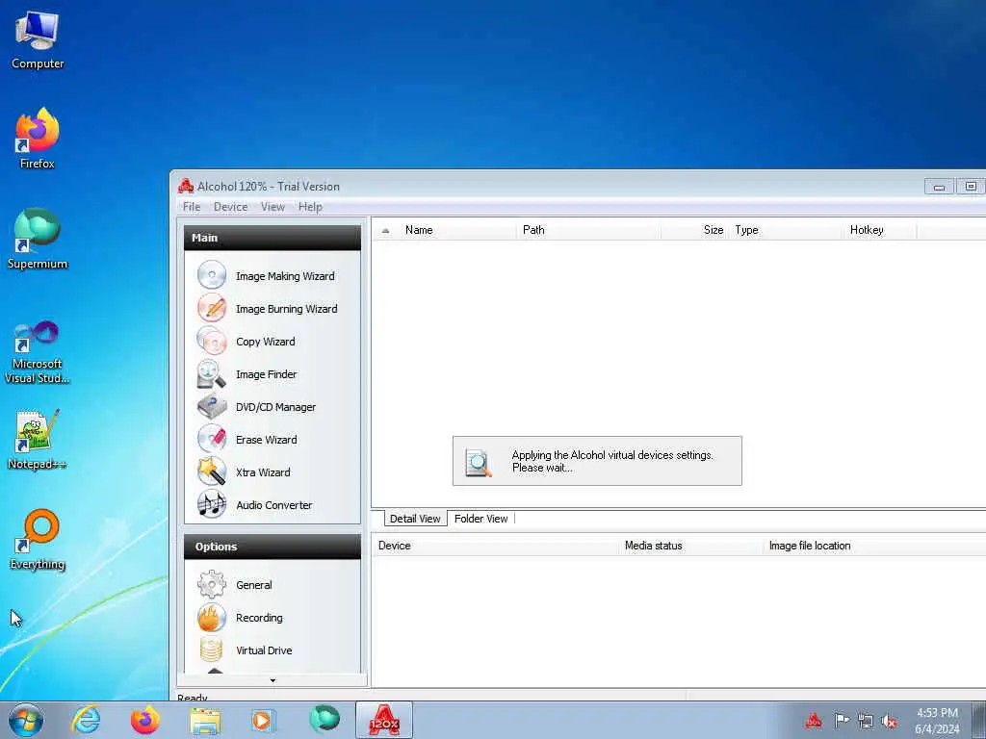This screenshot has width=986, height=739.
Task: Click the sort arrow column header
Action: (385, 230)
